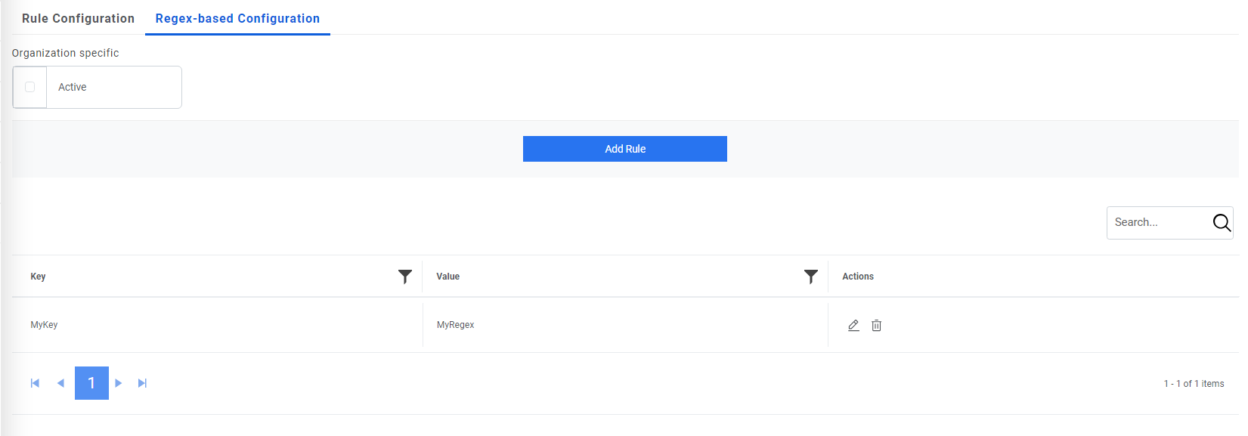Click the Value column header
Image resolution: width=1248 pixels, height=436 pixels.
(x=447, y=277)
